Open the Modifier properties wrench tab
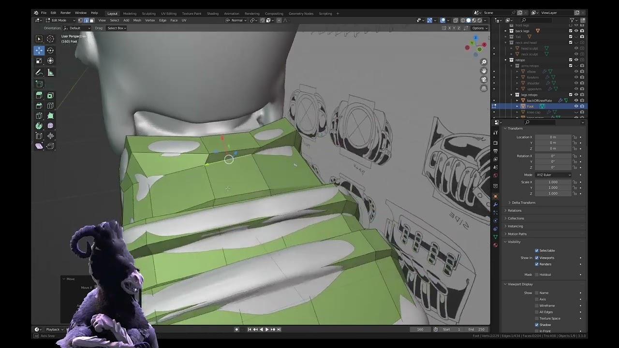Image resolution: width=619 pixels, height=348 pixels. pos(495,204)
